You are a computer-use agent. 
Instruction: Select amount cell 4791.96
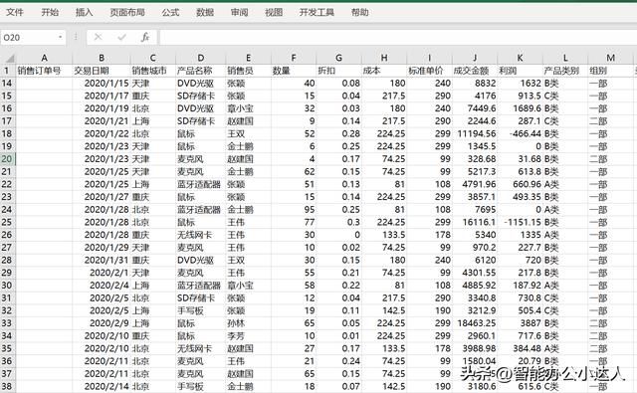point(475,184)
